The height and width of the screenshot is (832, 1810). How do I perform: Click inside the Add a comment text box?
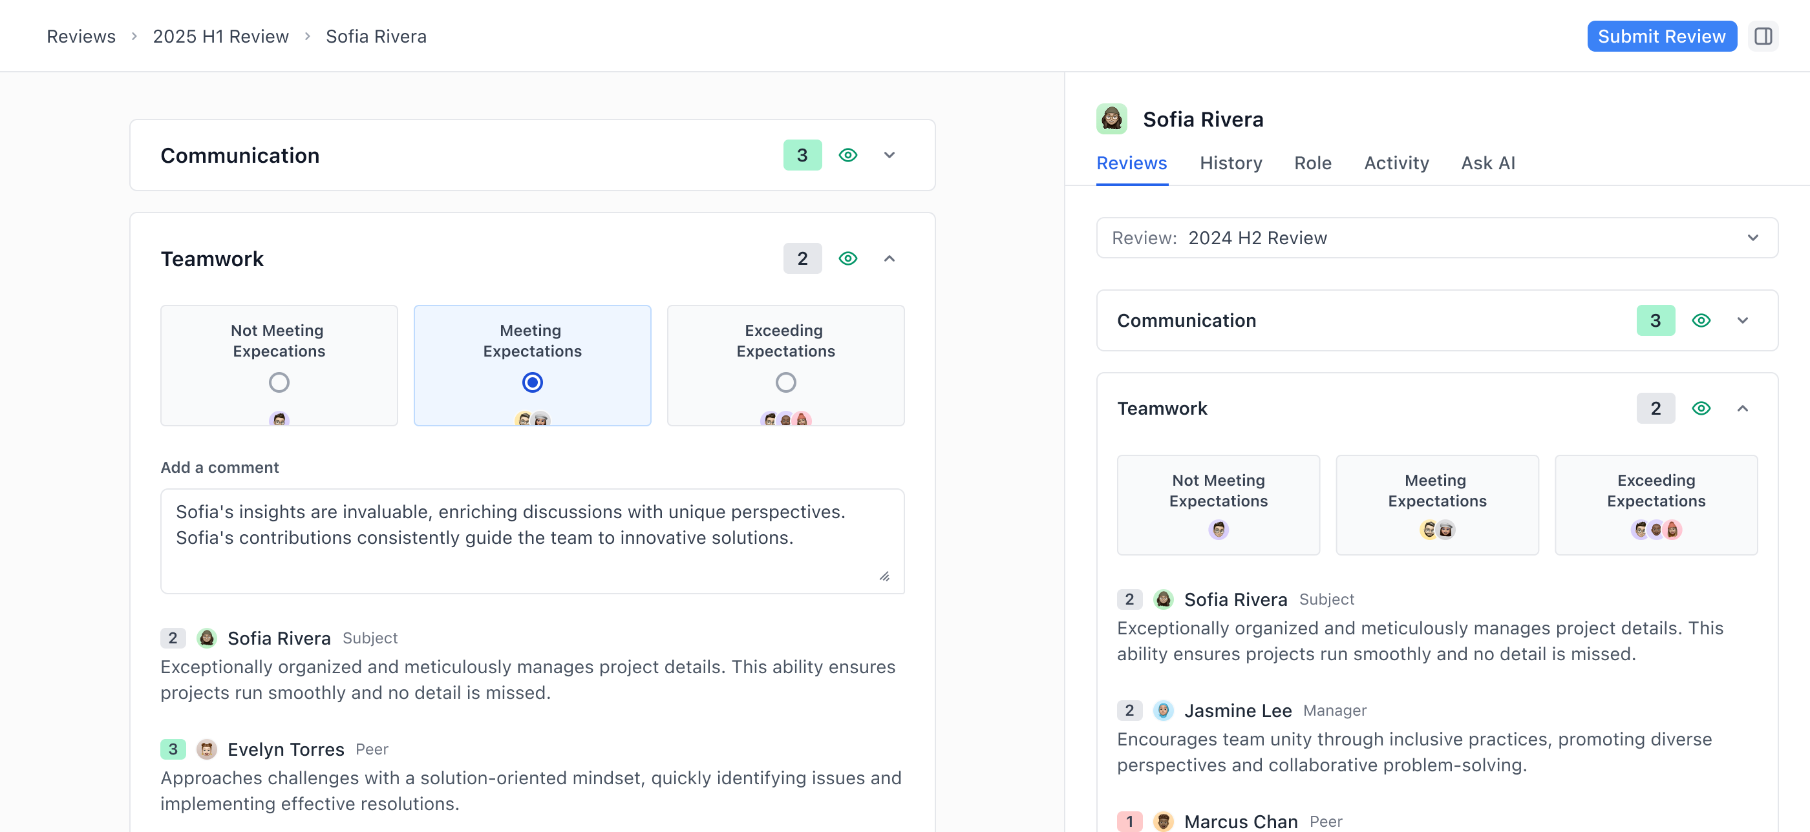point(532,541)
